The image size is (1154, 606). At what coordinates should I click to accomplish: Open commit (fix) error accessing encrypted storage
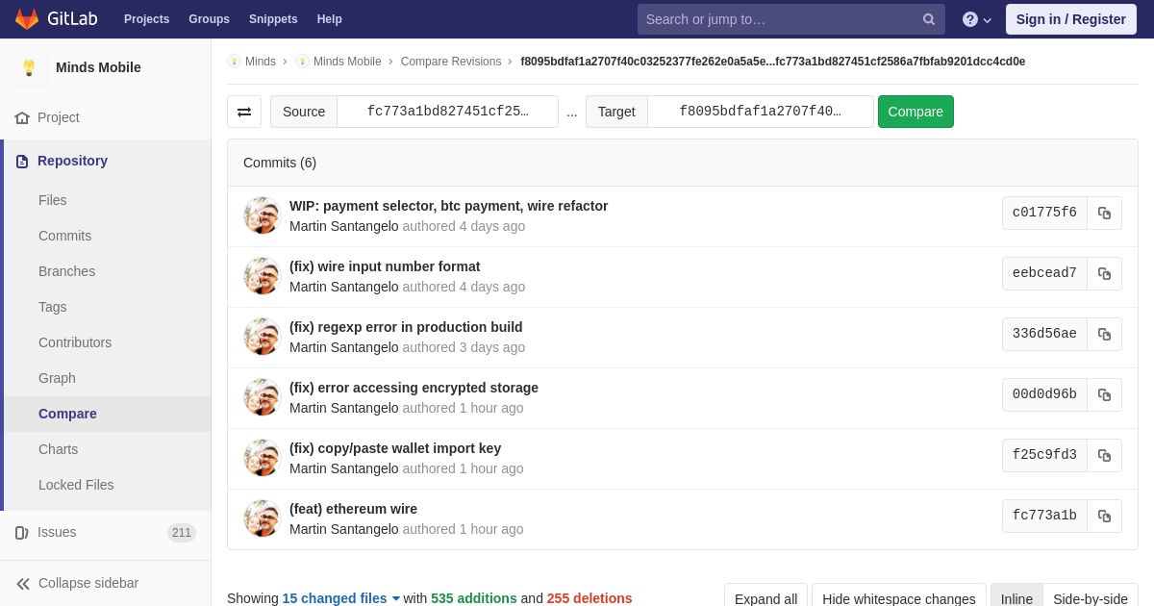[414, 388]
